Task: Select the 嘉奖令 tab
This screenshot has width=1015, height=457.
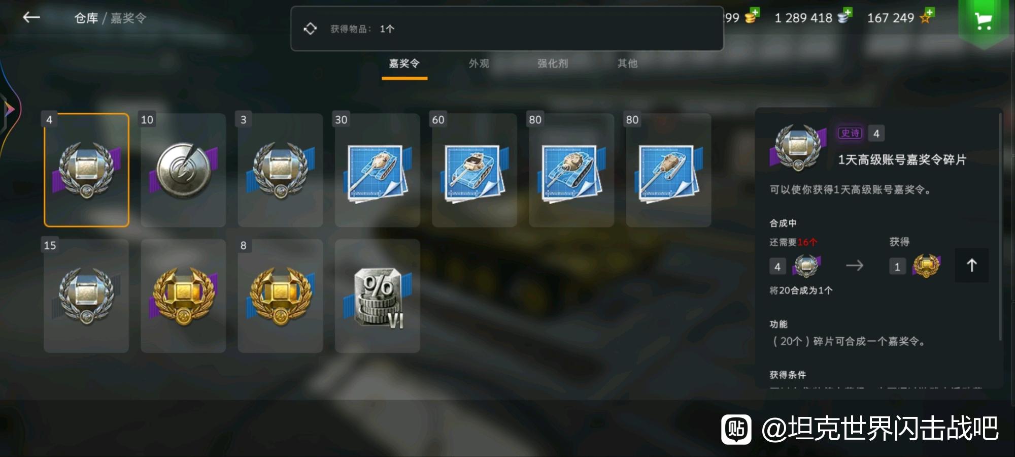Action: point(404,63)
